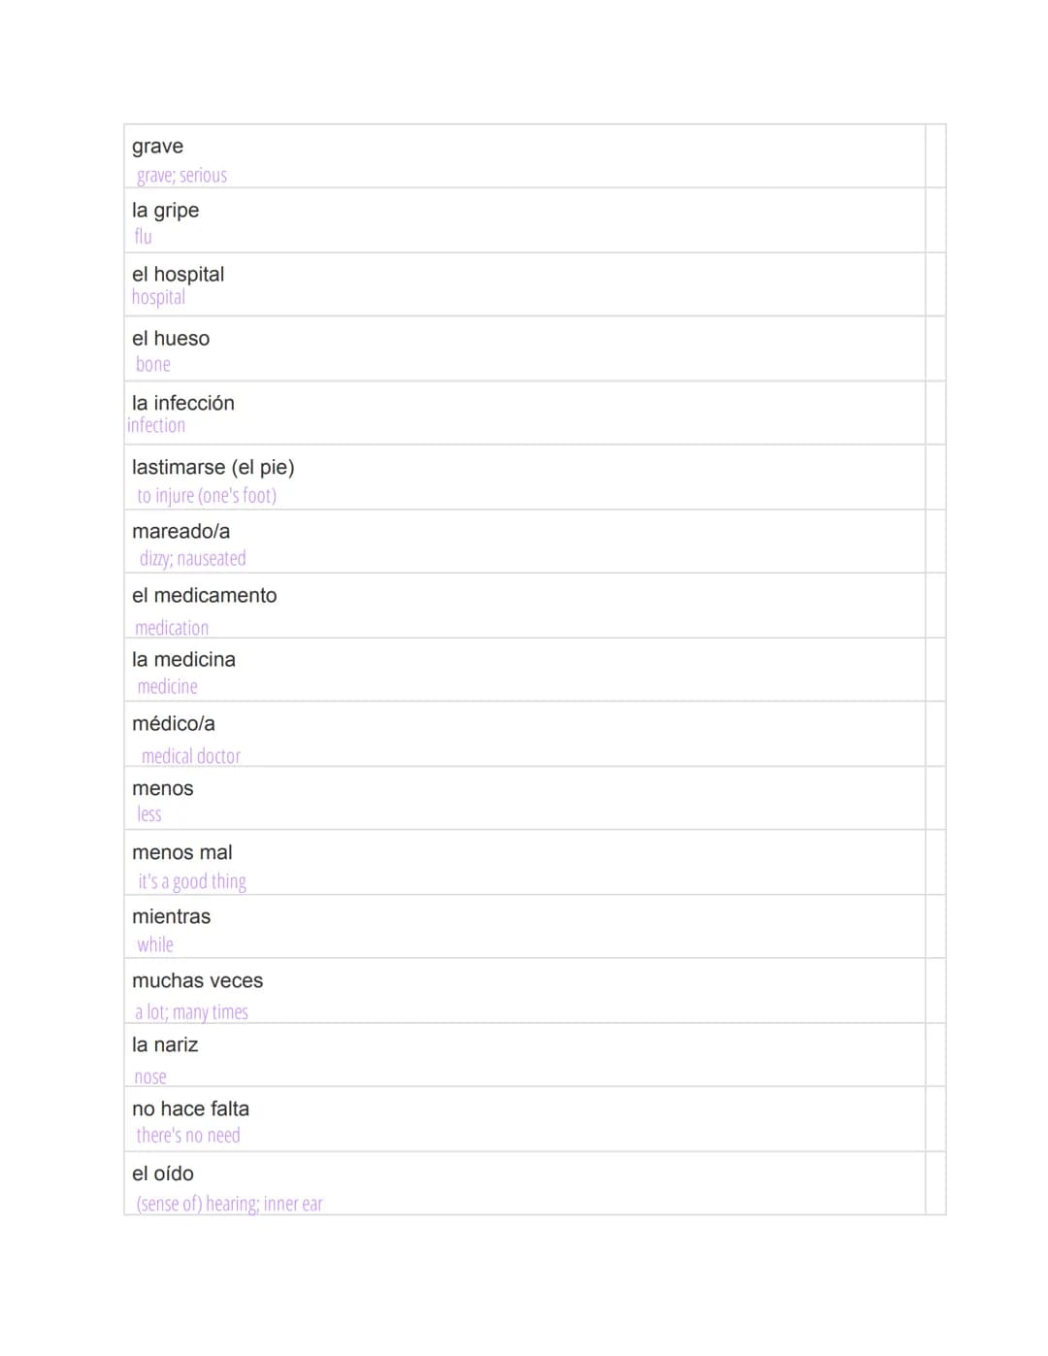Select the 'muchas veces' term

[x=197, y=981]
